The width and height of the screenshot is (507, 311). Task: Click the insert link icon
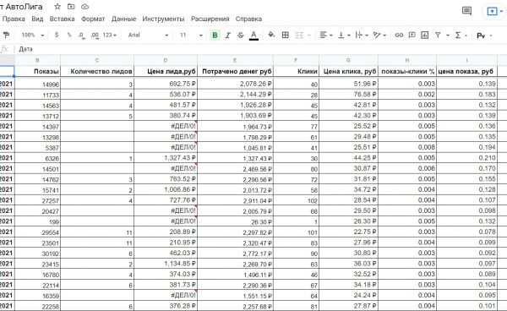pyautogui.click(x=399, y=35)
